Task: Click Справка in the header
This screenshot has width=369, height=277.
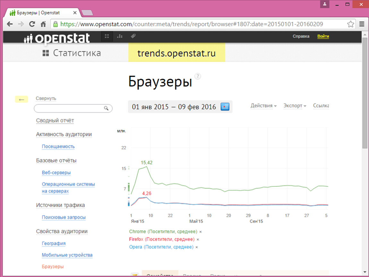Action: pyautogui.click(x=301, y=36)
